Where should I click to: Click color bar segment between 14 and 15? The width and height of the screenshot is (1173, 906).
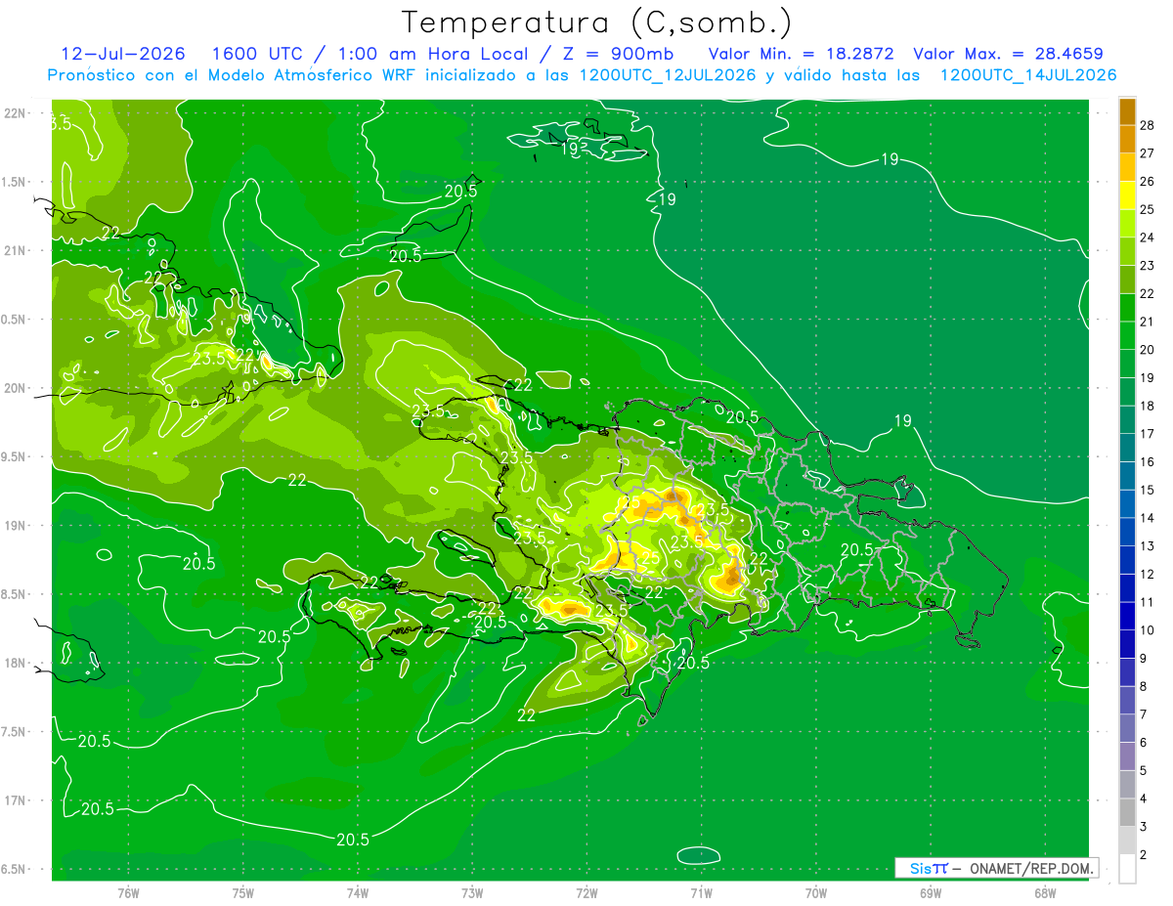point(1127,504)
